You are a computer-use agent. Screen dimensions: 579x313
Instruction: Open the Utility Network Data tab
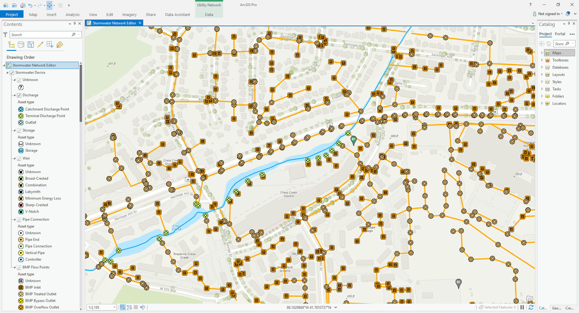tap(209, 14)
